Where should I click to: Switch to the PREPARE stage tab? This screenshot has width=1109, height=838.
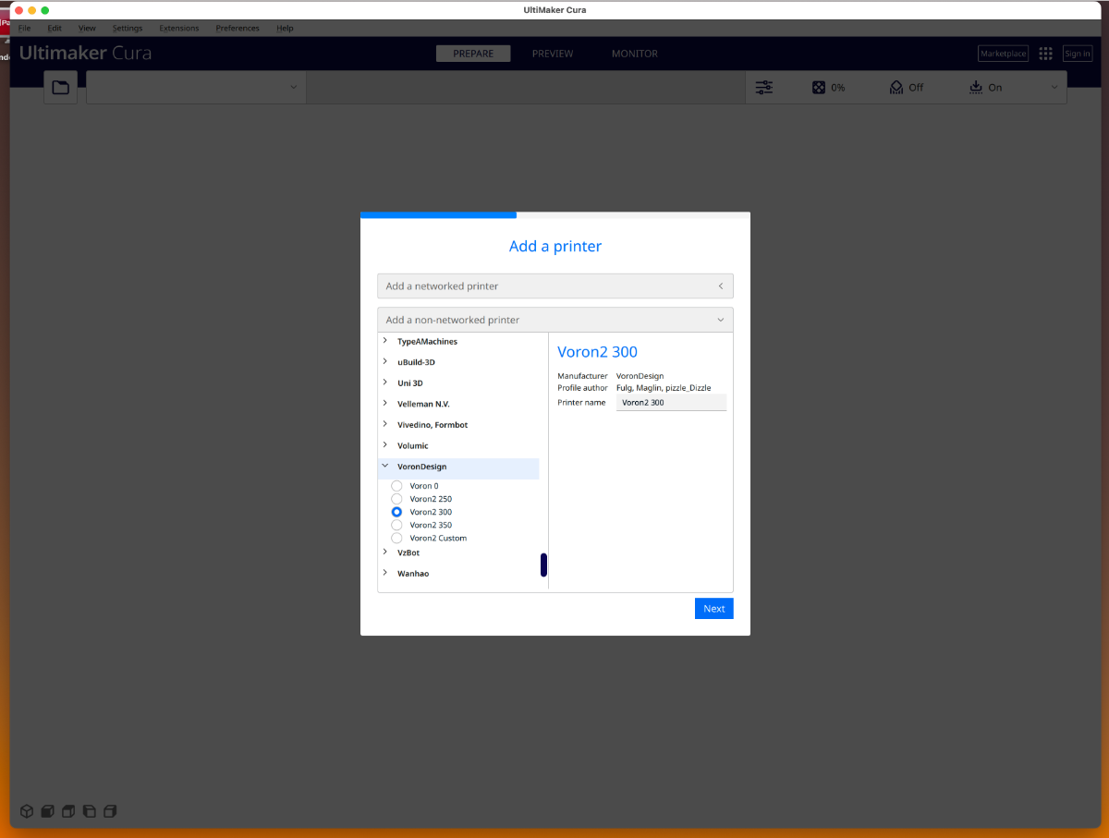tap(473, 54)
